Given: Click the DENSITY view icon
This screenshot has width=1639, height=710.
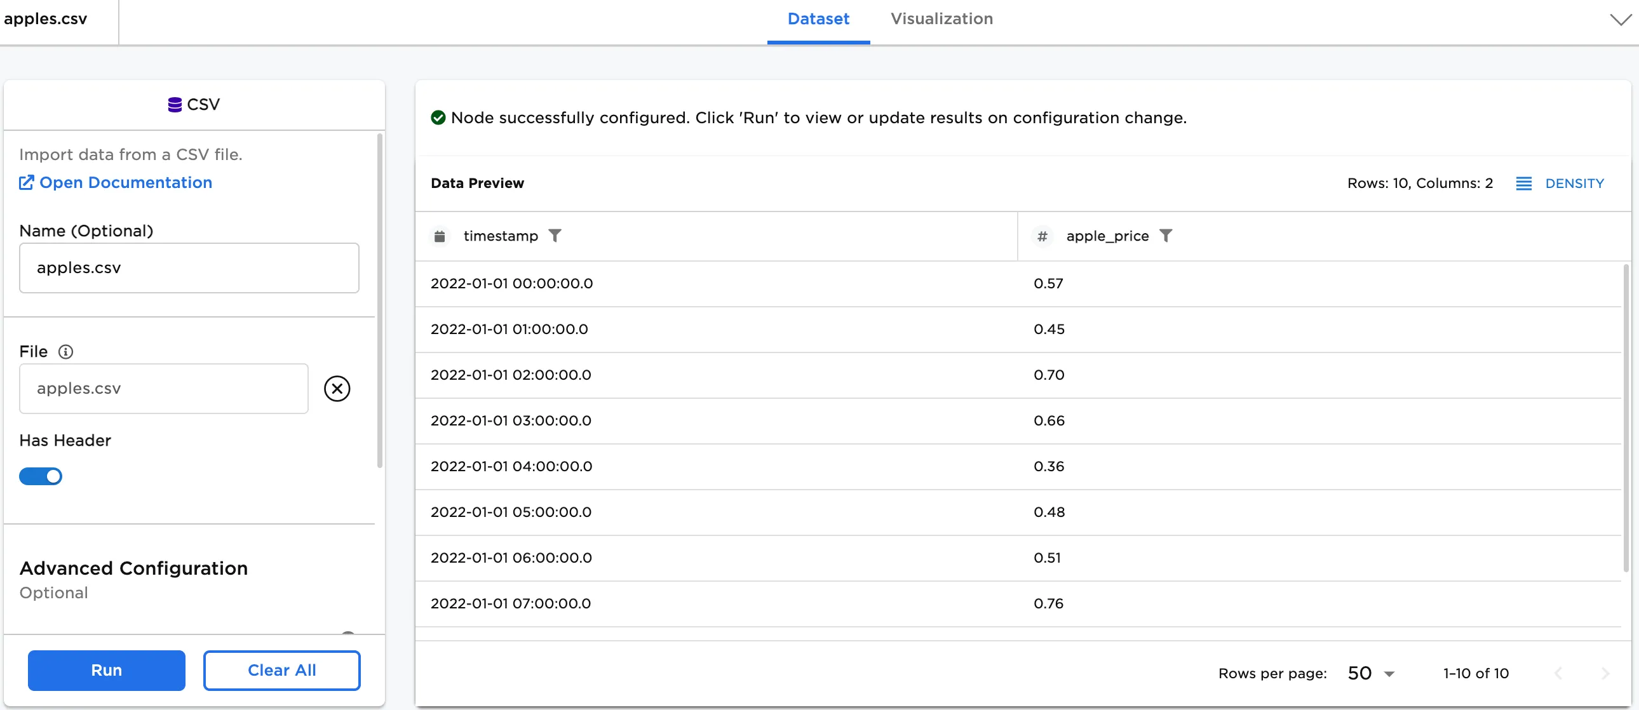Looking at the screenshot, I should pyautogui.click(x=1525, y=184).
